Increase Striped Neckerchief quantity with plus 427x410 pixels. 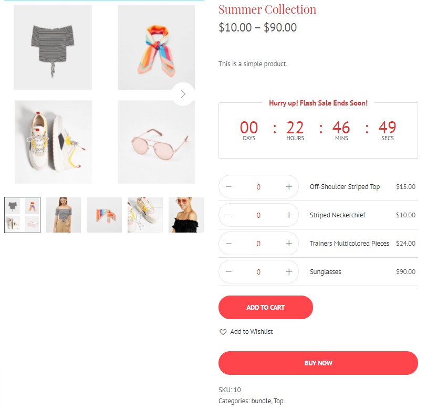[289, 215]
